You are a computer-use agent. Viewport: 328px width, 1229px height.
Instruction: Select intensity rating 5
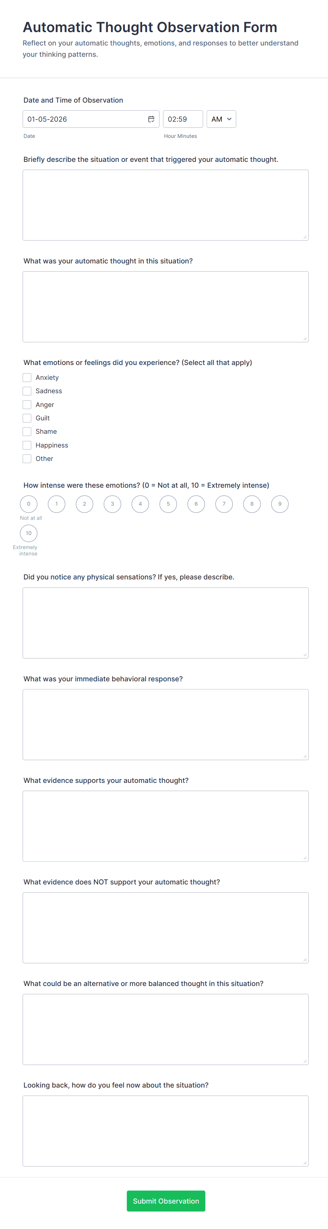click(168, 504)
